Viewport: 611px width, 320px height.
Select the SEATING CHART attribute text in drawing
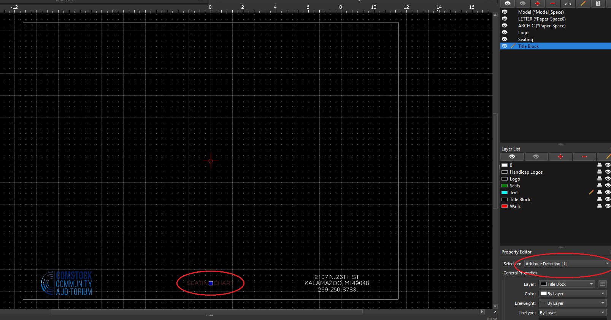[x=210, y=283]
